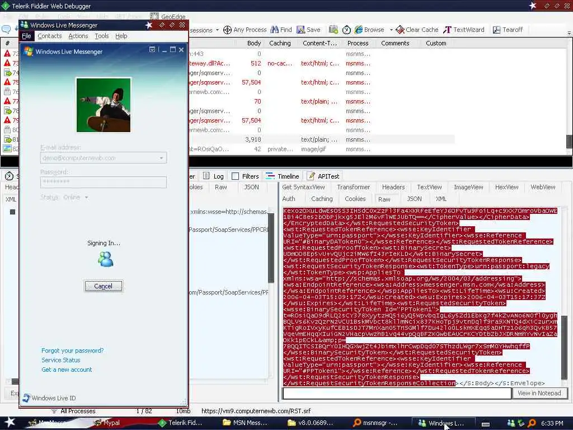Viewport: 573px width, 430px height.
Task: Click the Messenger display picture
Action: point(104,105)
